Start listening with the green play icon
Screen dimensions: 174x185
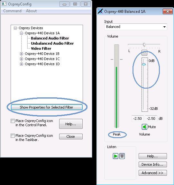click(115, 156)
